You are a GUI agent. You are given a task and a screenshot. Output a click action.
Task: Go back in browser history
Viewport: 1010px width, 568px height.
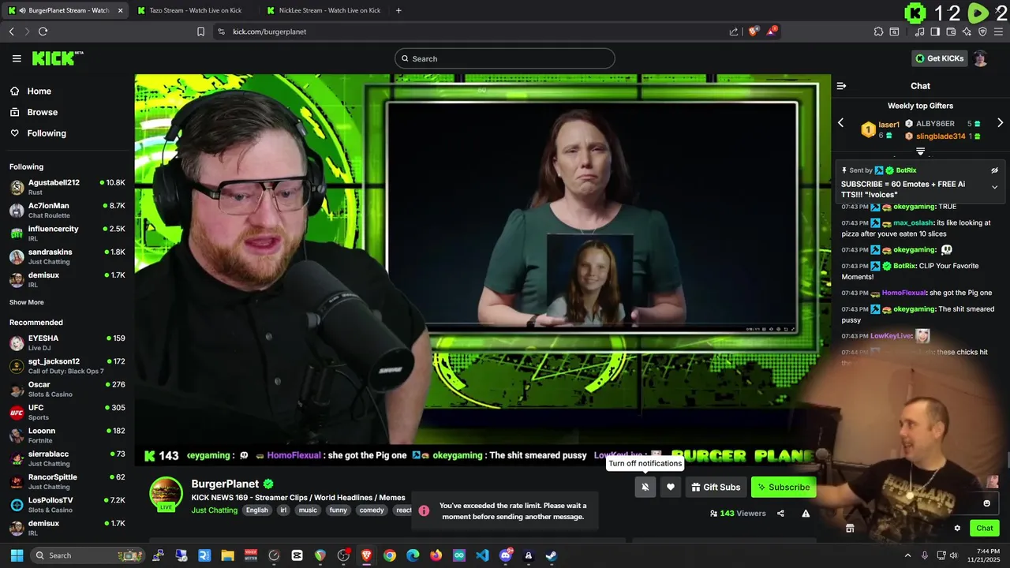(x=11, y=32)
